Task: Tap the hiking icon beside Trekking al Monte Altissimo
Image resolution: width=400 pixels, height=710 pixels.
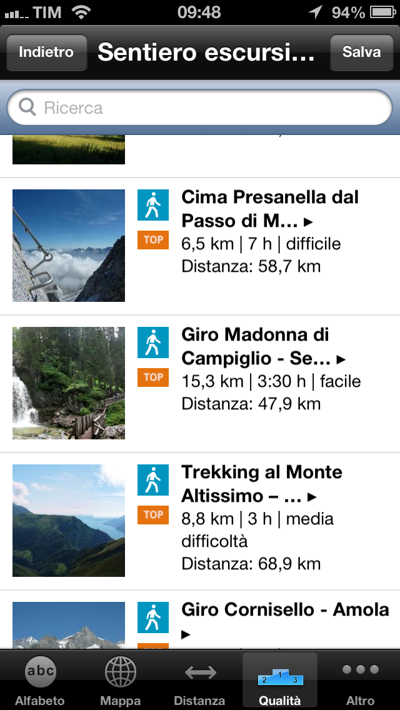Action: tap(153, 480)
